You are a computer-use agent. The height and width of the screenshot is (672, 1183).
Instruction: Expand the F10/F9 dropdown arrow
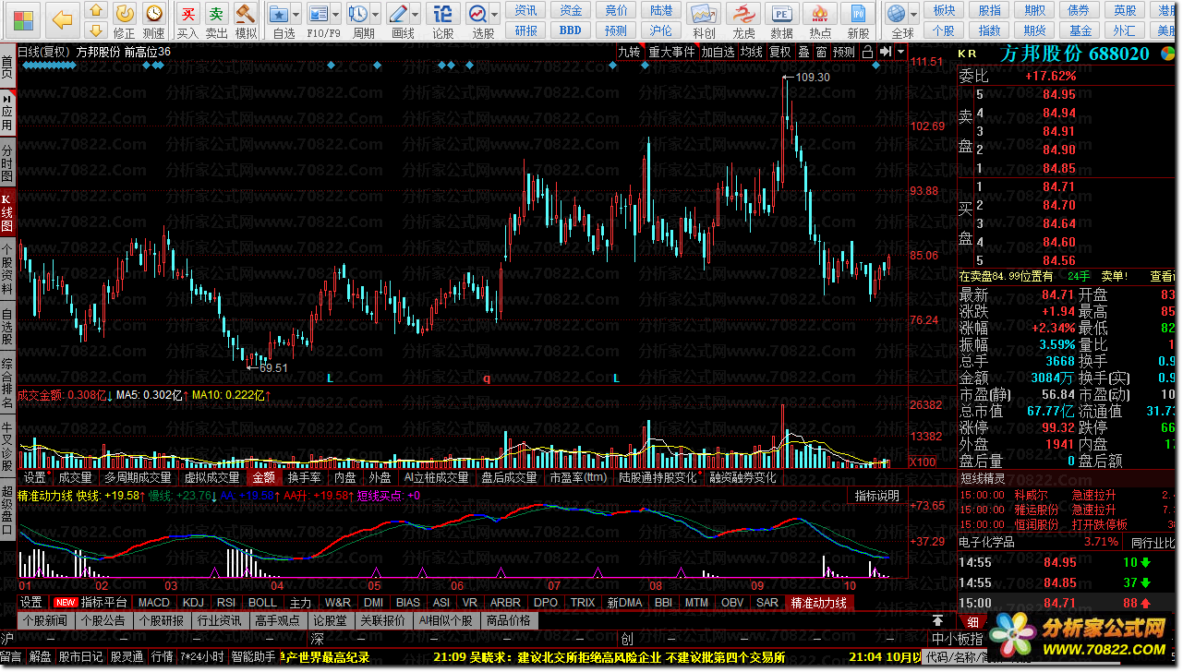click(x=336, y=16)
